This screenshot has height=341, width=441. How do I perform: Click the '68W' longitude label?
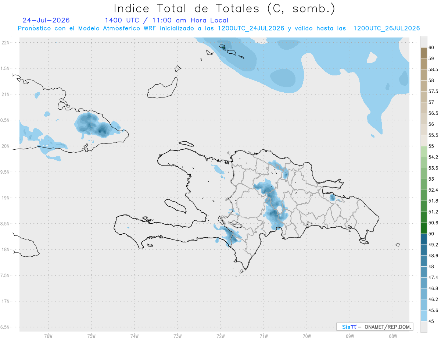pos(393,336)
